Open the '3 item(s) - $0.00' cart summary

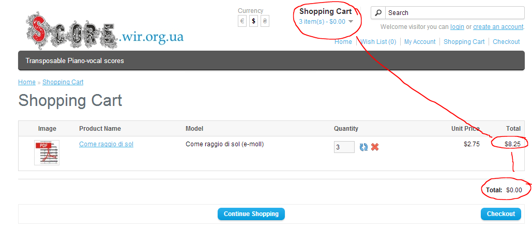coord(322,22)
